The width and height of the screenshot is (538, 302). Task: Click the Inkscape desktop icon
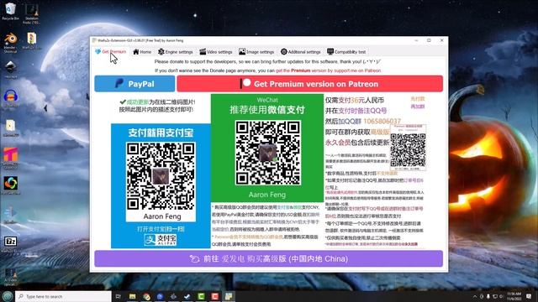point(11,69)
